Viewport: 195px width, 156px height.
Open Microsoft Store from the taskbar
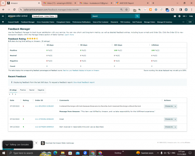click(x=70, y=153)
